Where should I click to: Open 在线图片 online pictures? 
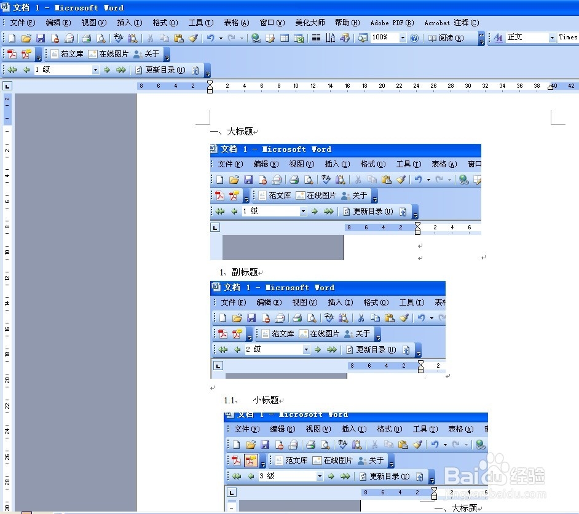tap(109, 54)
